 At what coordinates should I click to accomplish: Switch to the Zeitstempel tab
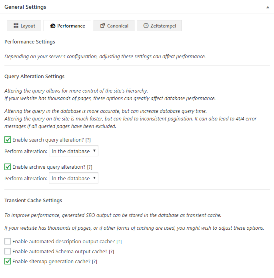click(x=159, y=26)
